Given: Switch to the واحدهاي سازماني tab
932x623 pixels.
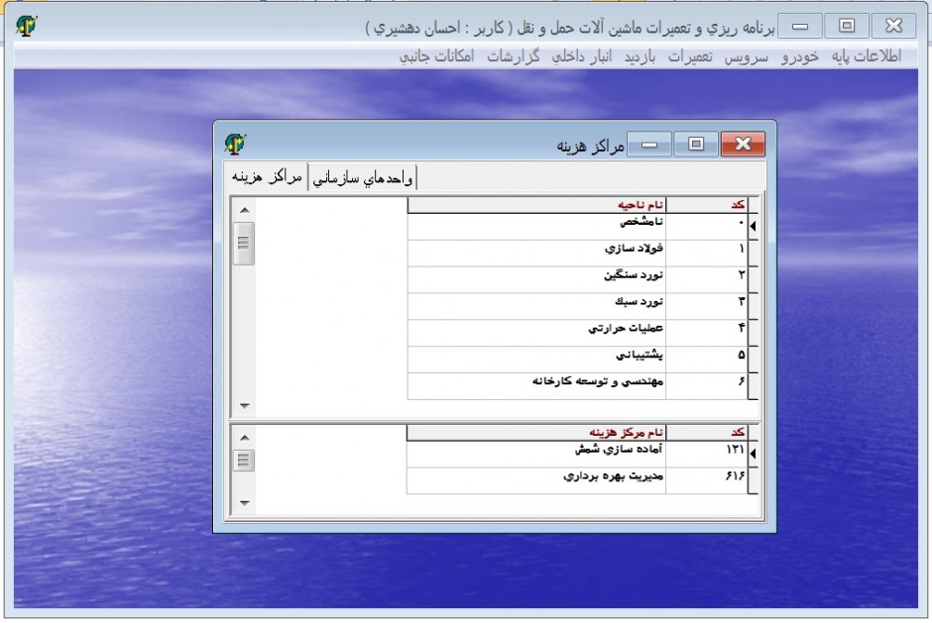Looking at the screenshot, I should pyautogui.click(x=364, y=177).
